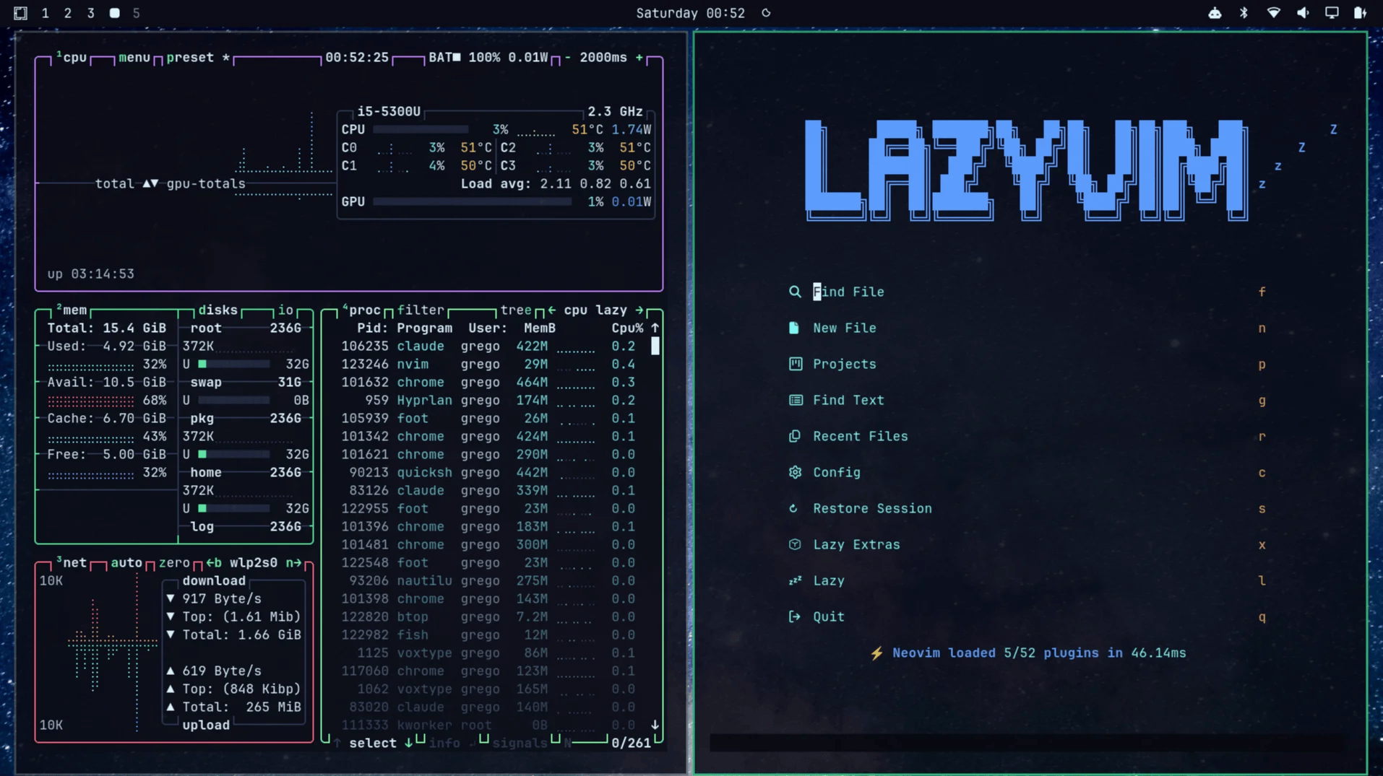Click the Lazy Extras box icon
Viewport: 1383px width, 776px height.
795,544
